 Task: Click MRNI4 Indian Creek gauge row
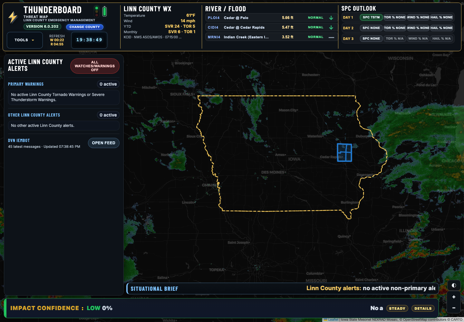point(271,37)
